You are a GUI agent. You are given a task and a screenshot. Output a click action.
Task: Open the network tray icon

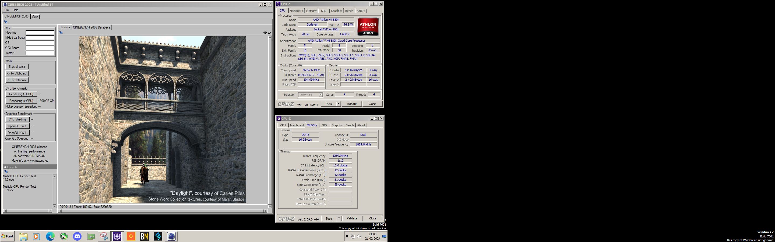coord(353,236)
